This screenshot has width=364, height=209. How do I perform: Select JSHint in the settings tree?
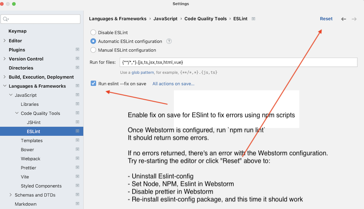tap(34, 122)
